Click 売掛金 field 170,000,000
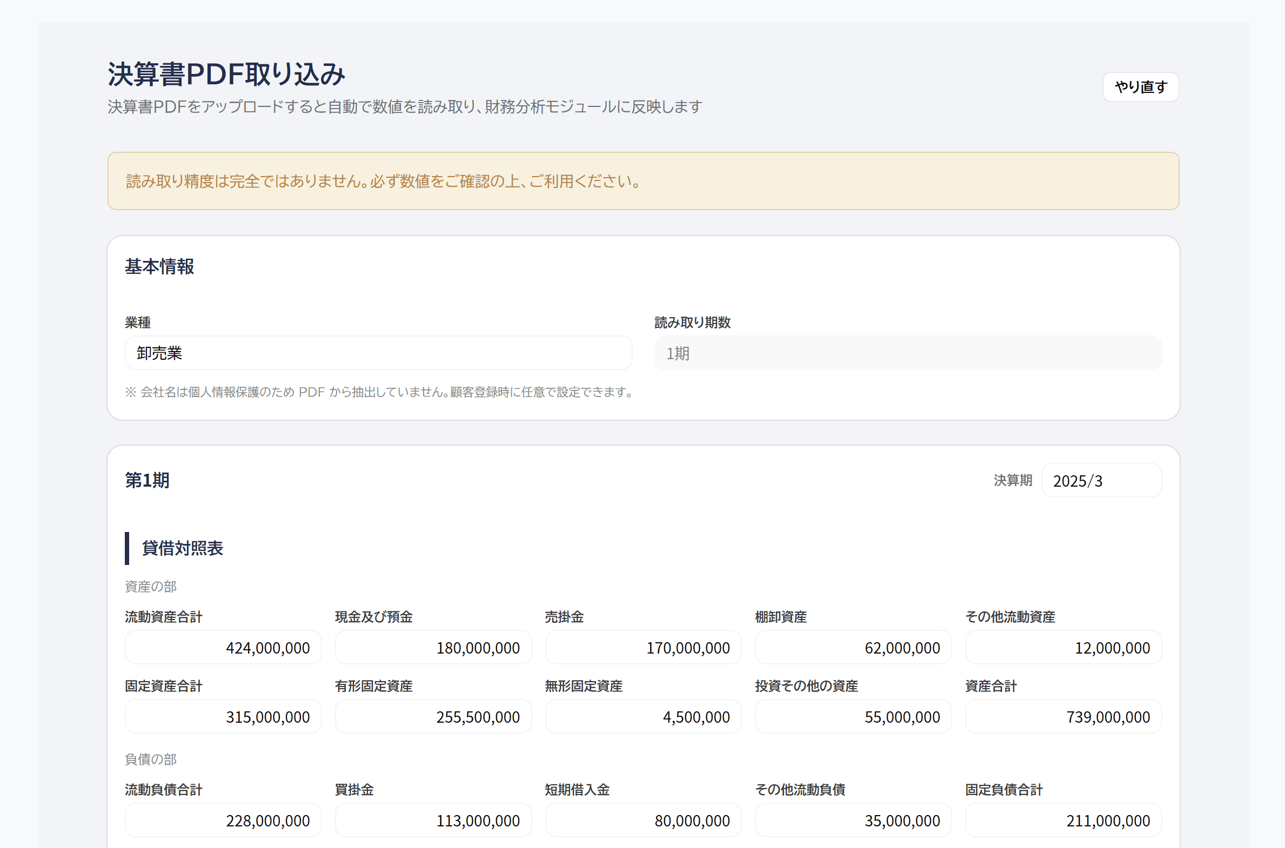The width and height of the screenshot is (1285, 848). (643, 648)
